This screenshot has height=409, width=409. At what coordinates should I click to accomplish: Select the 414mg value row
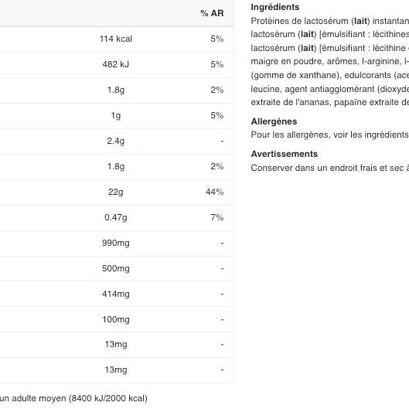[x=117, y=294]
